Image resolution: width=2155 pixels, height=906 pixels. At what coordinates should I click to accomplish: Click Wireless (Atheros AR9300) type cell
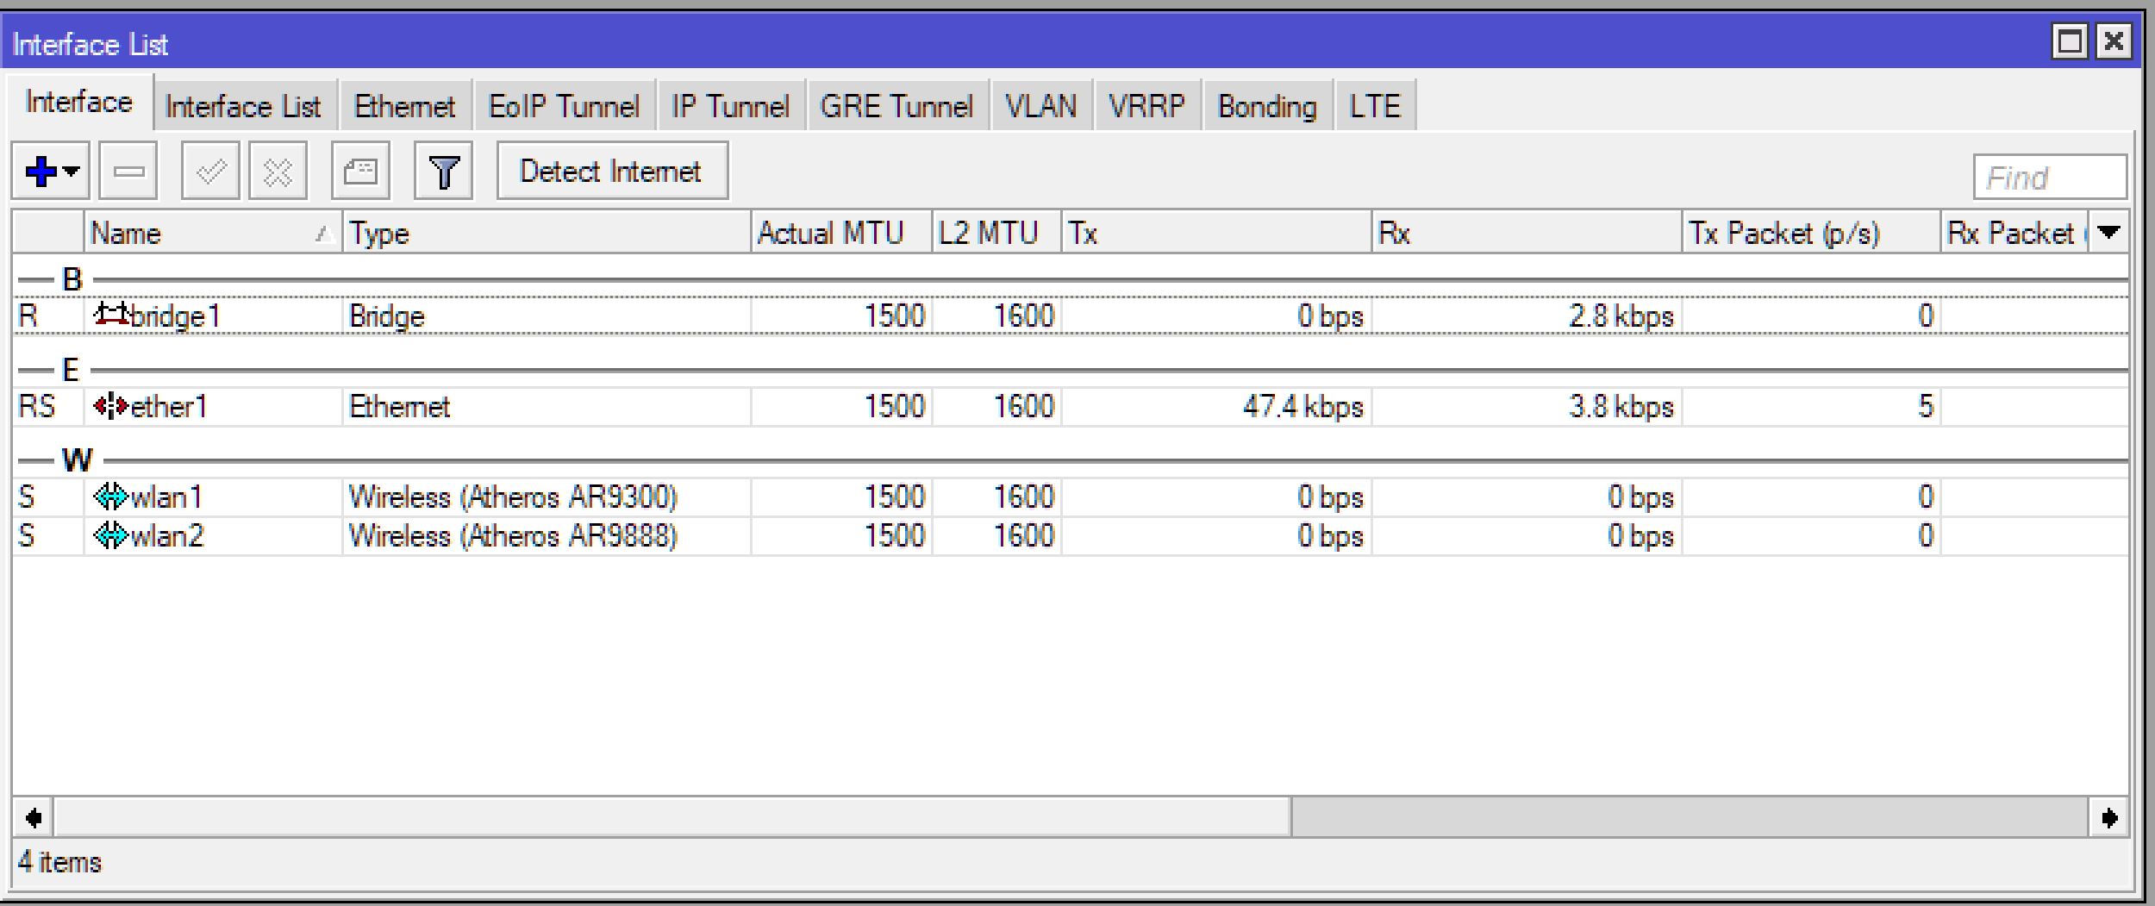(547, 497)
